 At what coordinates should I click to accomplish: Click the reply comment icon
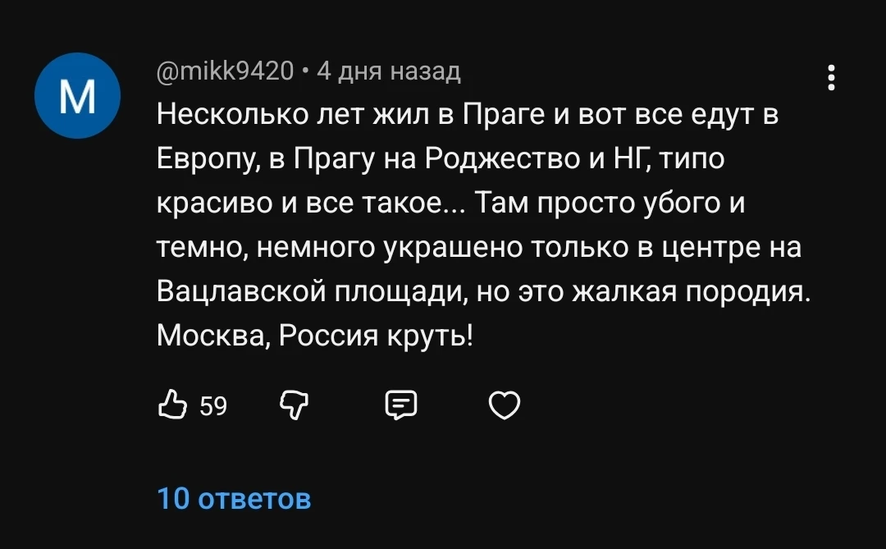pyautogui.click(x=401, y=405)
